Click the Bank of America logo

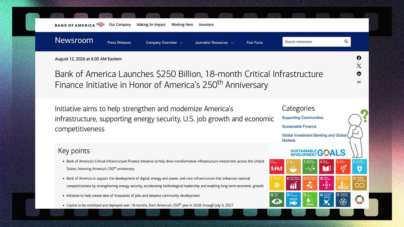pyautogui.click(x=80, y=25)
